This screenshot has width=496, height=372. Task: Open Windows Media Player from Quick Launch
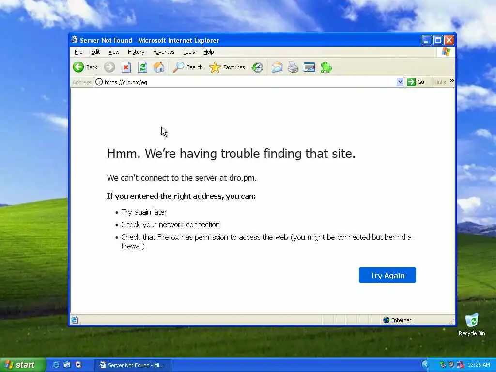78,365
